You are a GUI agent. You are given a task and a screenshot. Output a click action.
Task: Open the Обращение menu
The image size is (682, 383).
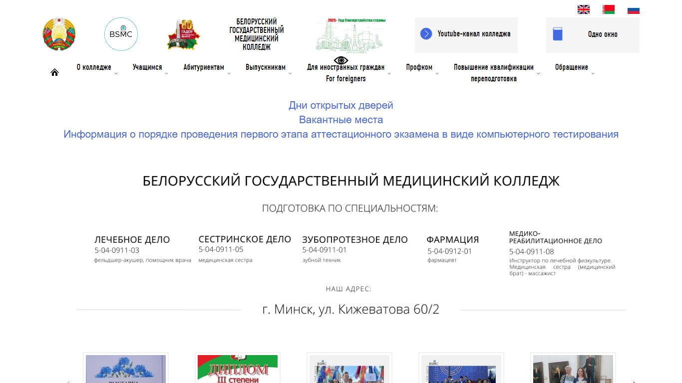coord(572,67)
